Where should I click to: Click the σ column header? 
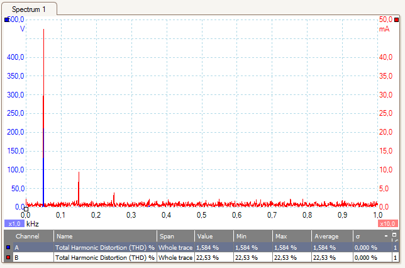[x=357, y=237]
